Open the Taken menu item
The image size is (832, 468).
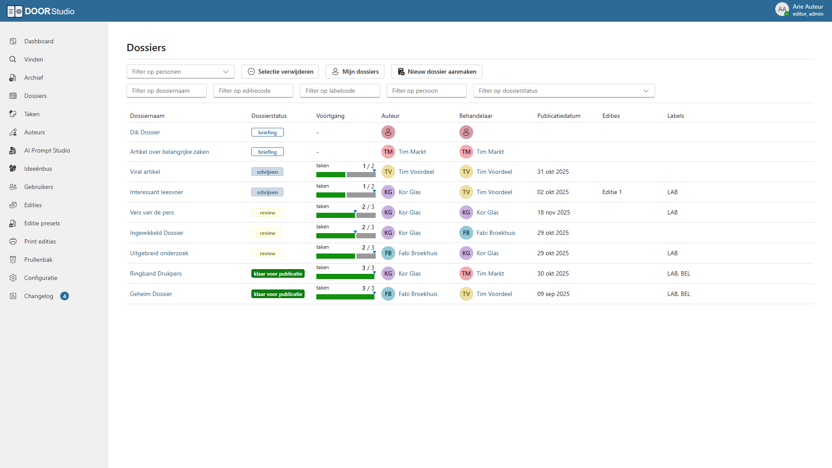tap(32, 114)
